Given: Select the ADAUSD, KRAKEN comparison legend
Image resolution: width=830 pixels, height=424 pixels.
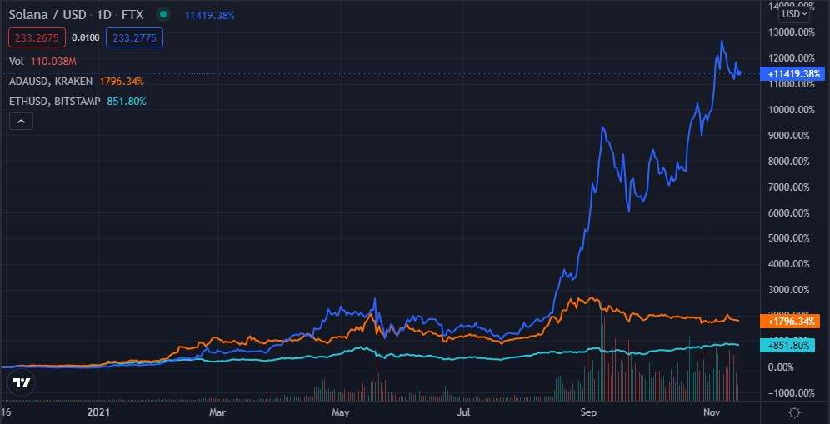Looking at the screenshot, I should tap(51, 82).
